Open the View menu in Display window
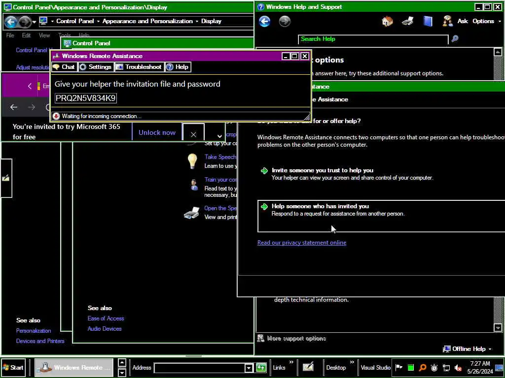The height and width of the screenshot is (378, 505). click(x=44, y=35)
